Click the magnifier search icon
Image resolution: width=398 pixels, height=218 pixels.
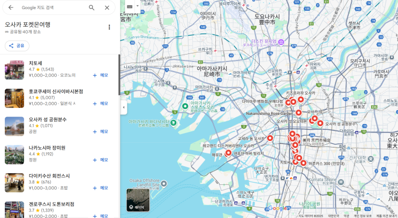coord(92,7)
